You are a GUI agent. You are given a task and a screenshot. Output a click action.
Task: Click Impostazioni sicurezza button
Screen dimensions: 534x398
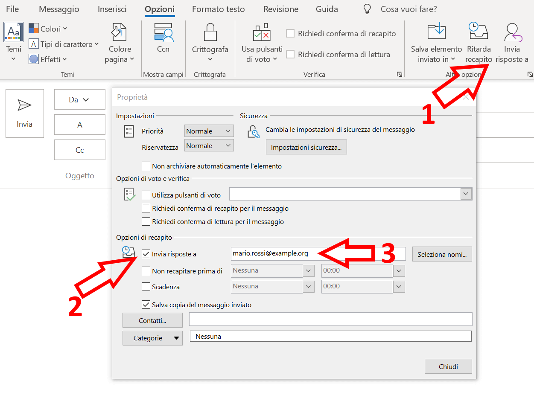[x=306, y=147]
